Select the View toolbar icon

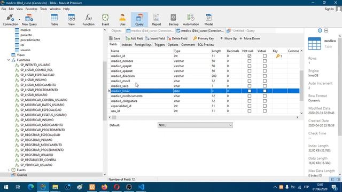tap(71, 20)
